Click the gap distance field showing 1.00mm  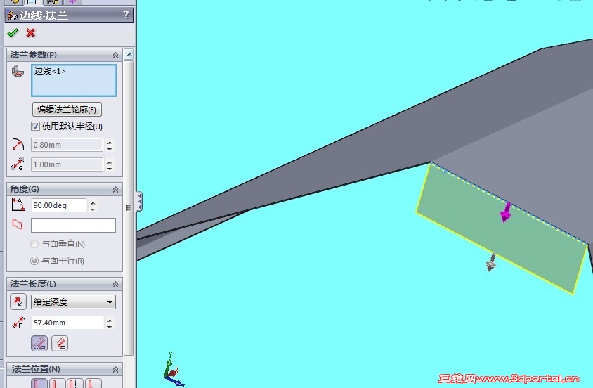[x=67, y=164]
